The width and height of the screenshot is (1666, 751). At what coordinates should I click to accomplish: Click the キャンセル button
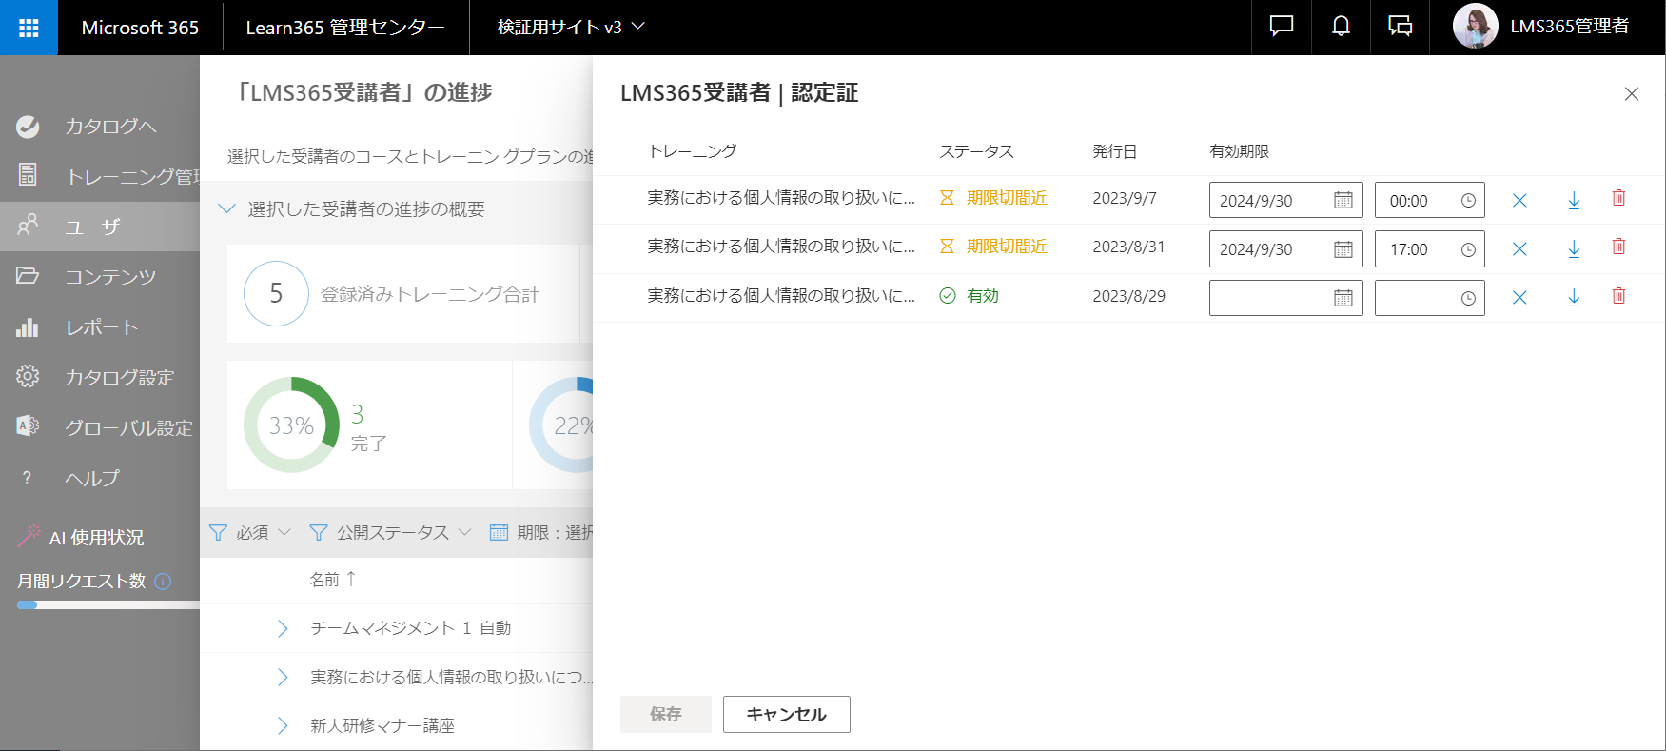click(x=786, y=714)
